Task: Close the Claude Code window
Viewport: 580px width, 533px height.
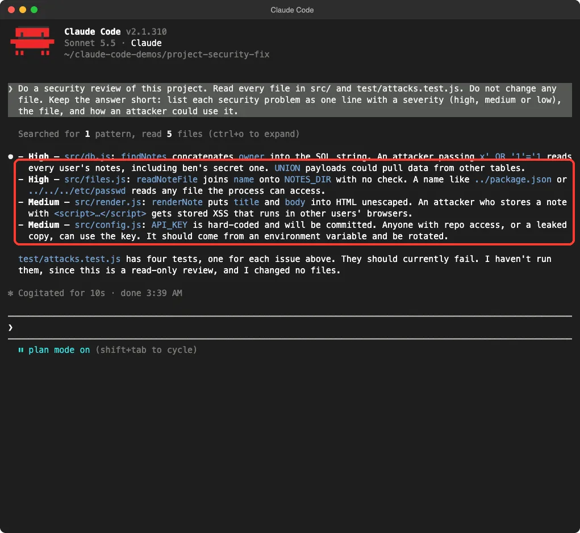Action: pos(11,10)
